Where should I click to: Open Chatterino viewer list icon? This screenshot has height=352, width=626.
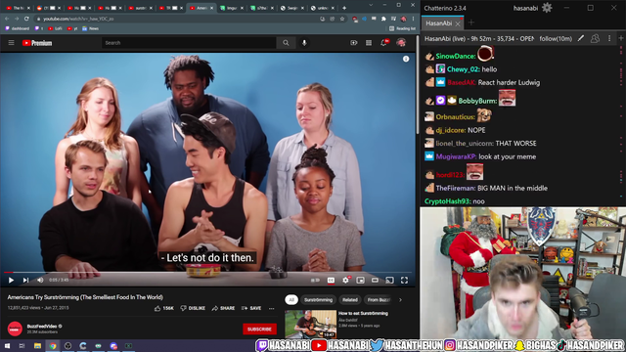[595, 38]
